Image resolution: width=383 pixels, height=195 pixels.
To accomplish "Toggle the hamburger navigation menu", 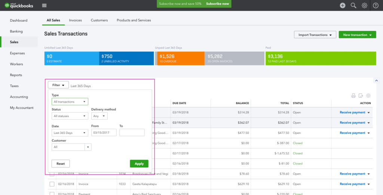I will point(44,5).
